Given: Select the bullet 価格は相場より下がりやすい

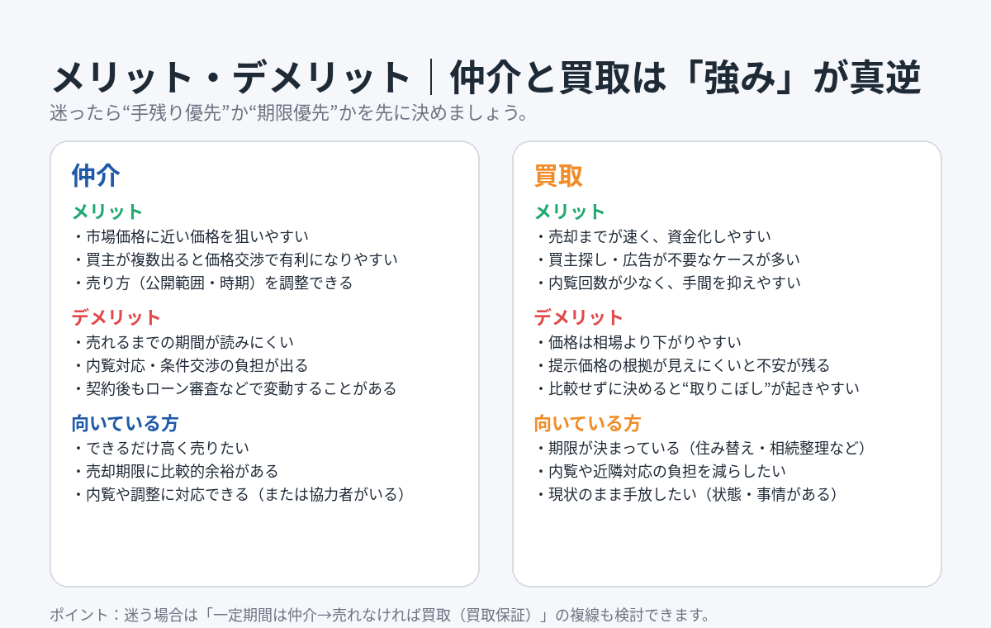Looking at the screenshot, I should (x=638, y=342).
